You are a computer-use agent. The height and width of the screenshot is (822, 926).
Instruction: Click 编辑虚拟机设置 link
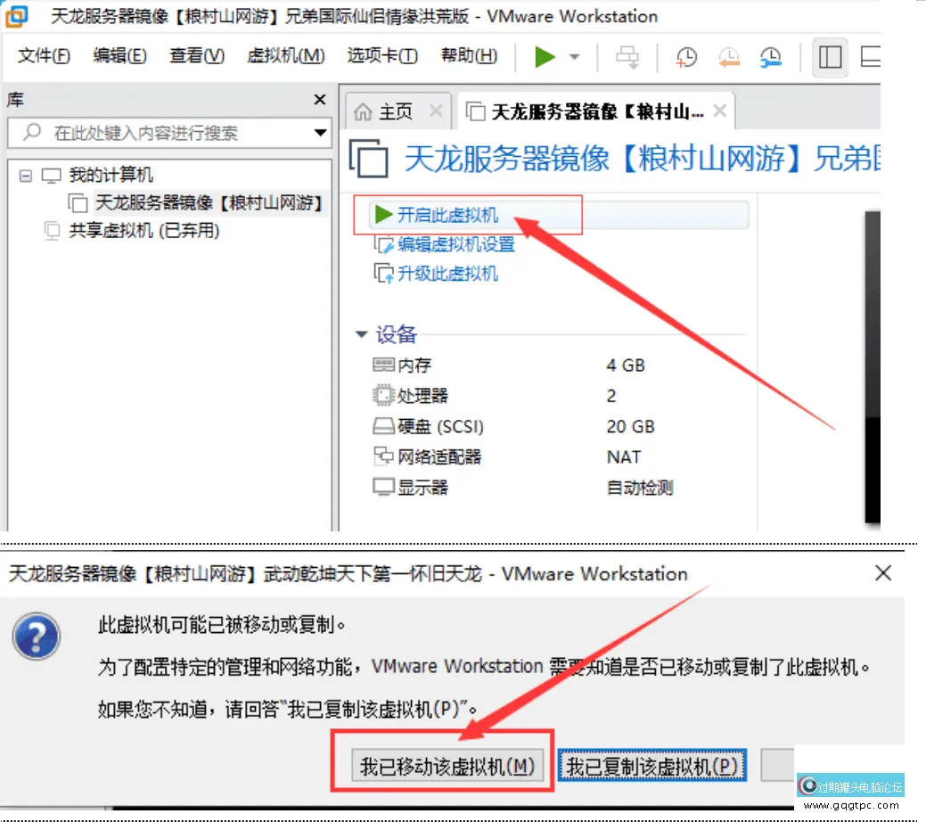coord(456,244)
